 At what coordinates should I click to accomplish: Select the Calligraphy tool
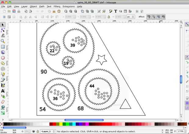(x=3, y=85)
